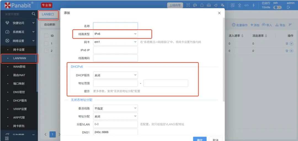The image size is (298, 141).
Task: Click the 上线向导 button
Action: click(x=175, y=5)
